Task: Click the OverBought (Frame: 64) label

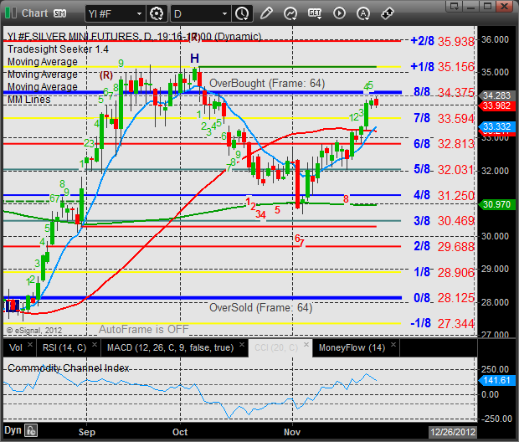Action: (x=267, y=84)
